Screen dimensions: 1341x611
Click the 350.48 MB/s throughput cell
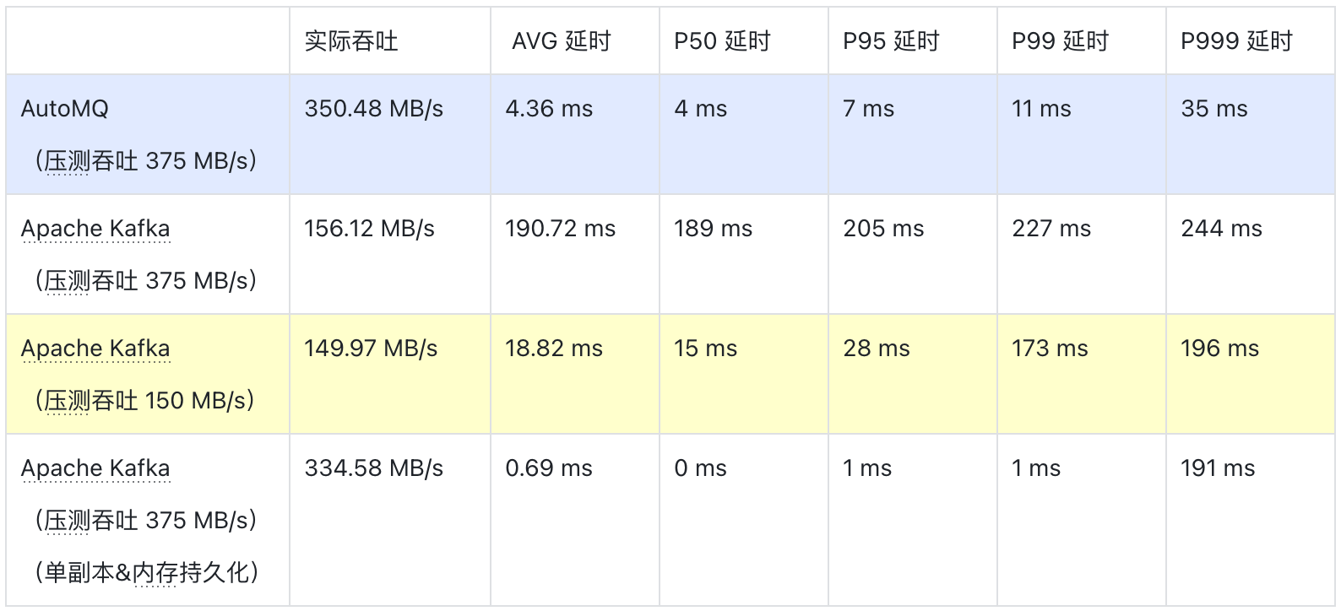pyautogui.click(x=374, y=109)
